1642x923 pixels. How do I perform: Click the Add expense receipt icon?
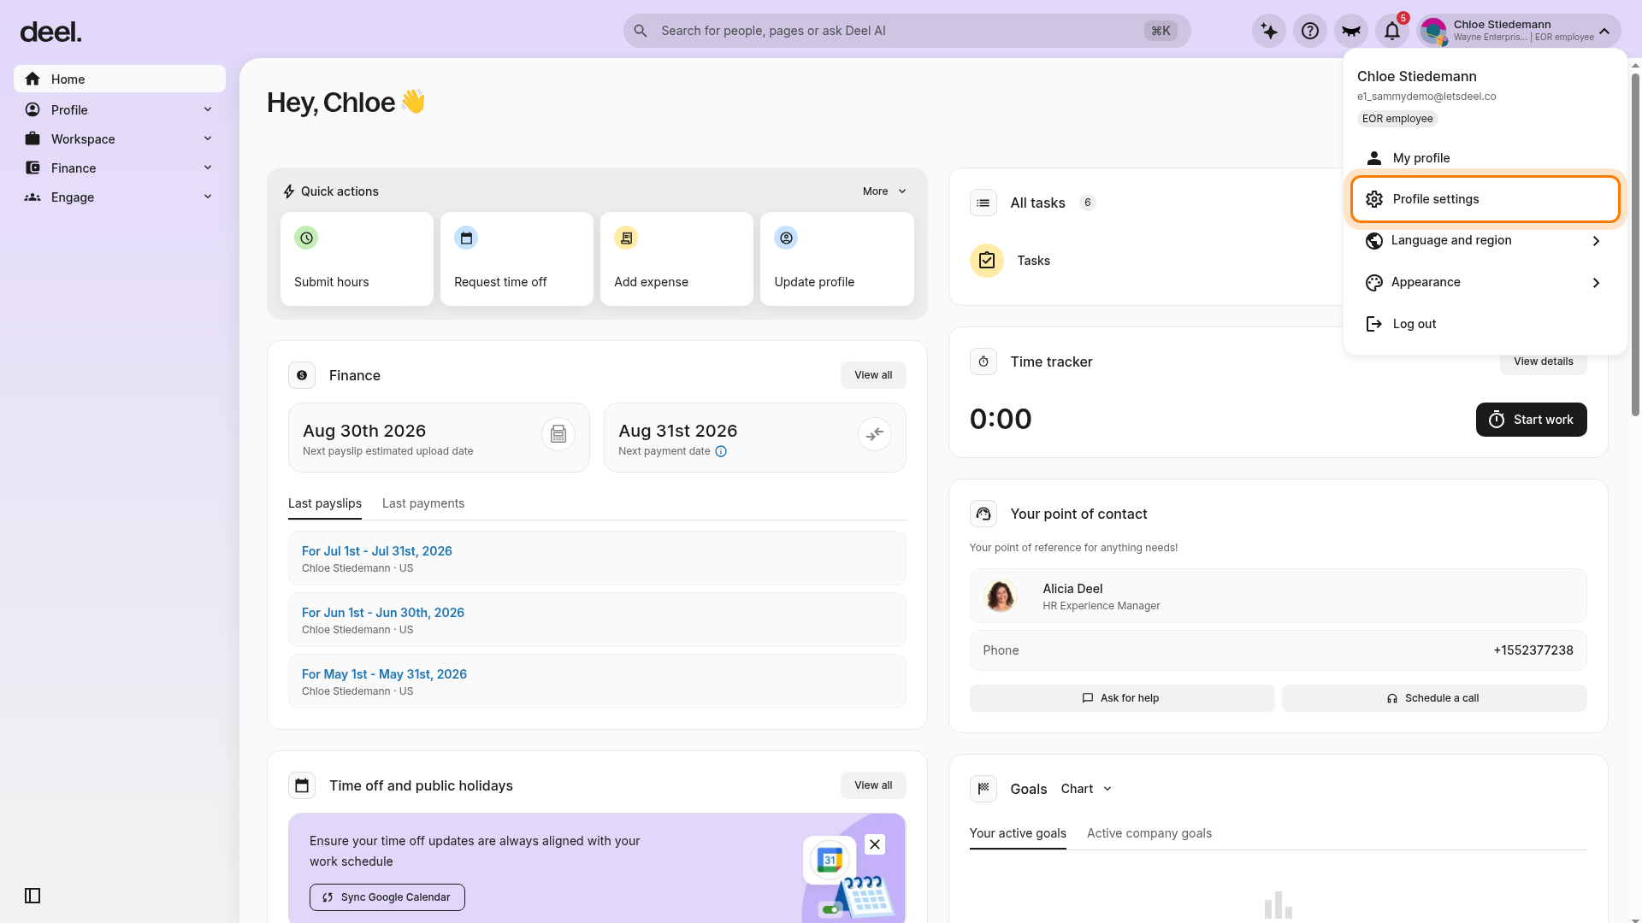click(626, 238)
